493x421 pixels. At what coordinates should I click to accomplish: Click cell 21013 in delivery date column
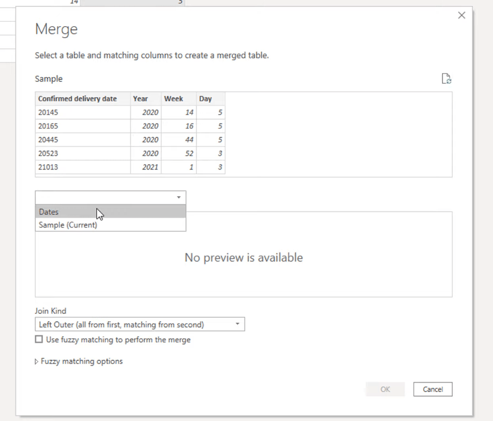83,167
